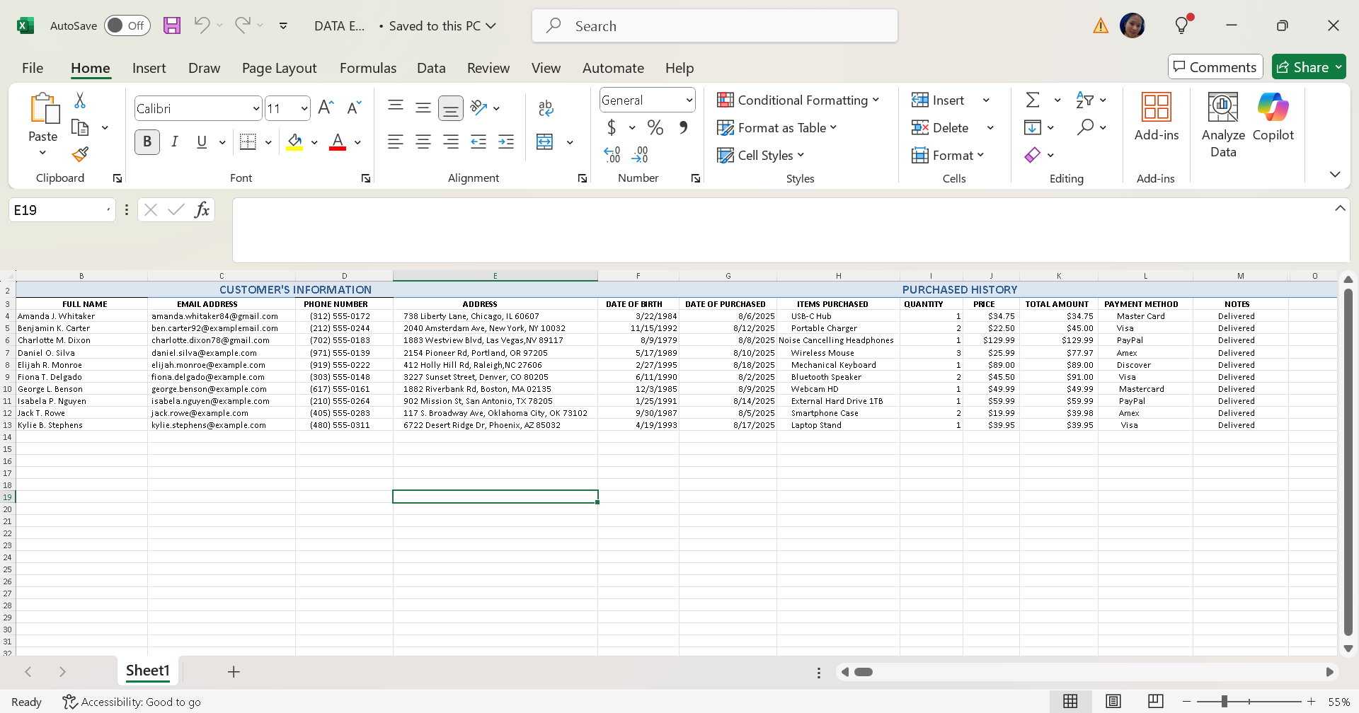Open Find and Select magnifier icon
The width and height of the screenshot is (1359, 713).
[x=1085, y=127]
